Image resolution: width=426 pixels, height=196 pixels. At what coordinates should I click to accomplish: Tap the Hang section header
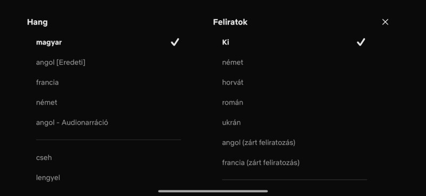37,22
